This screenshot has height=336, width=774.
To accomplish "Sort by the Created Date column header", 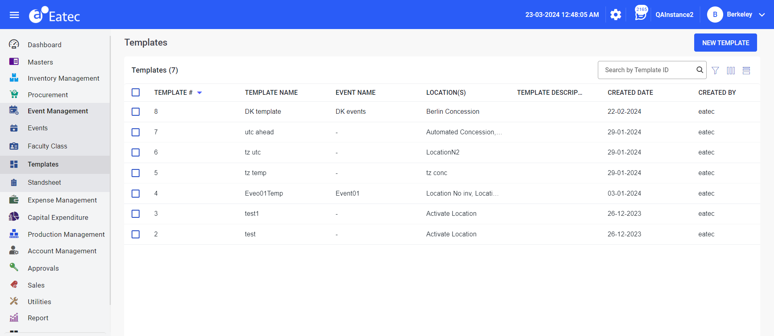I will point(630,93).
